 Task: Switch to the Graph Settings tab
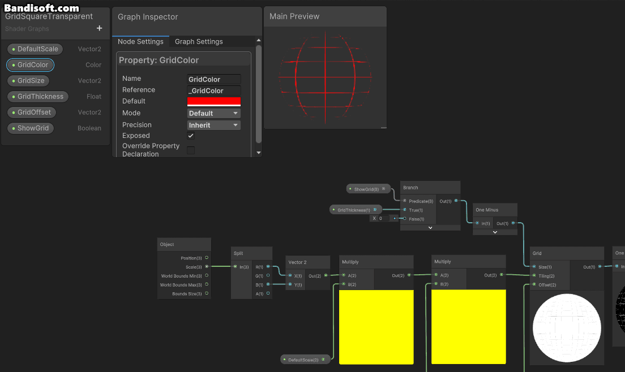[x=199, y=41]
